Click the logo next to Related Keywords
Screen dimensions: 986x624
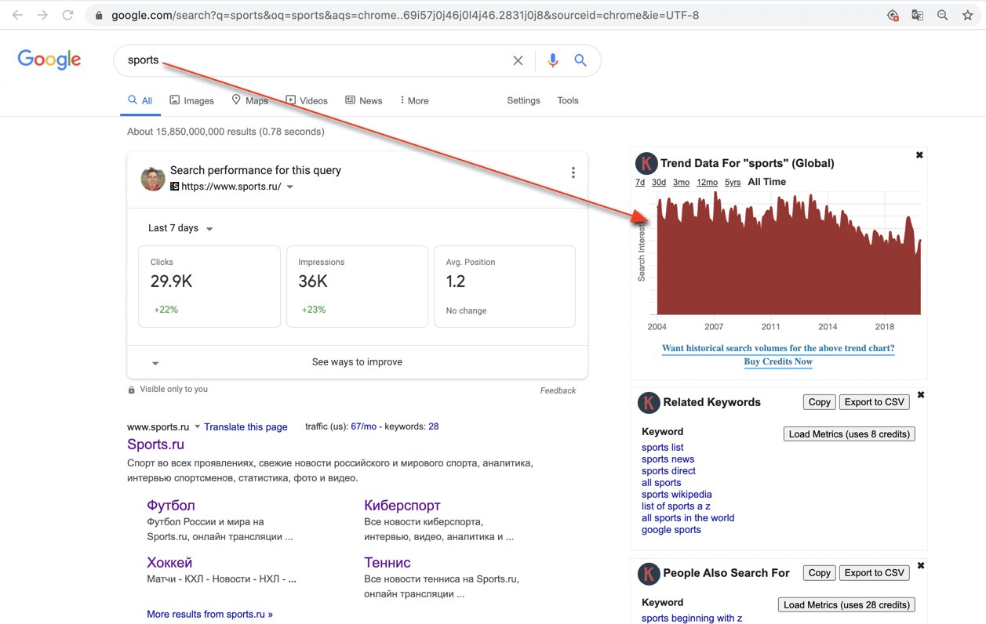point(649,403)
